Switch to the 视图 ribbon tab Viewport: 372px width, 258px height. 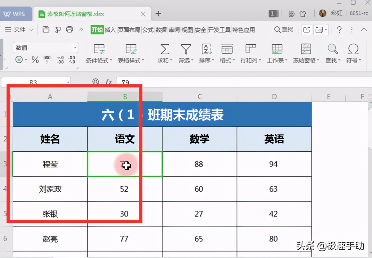click(x=187, y=30)
